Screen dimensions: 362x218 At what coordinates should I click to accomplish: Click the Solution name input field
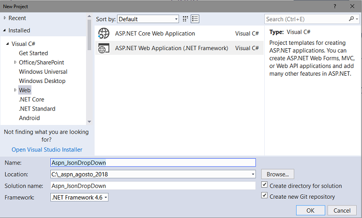153,186
